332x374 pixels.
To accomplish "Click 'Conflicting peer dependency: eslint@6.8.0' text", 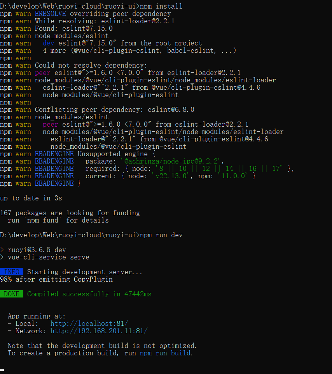I will coord(115,110).
